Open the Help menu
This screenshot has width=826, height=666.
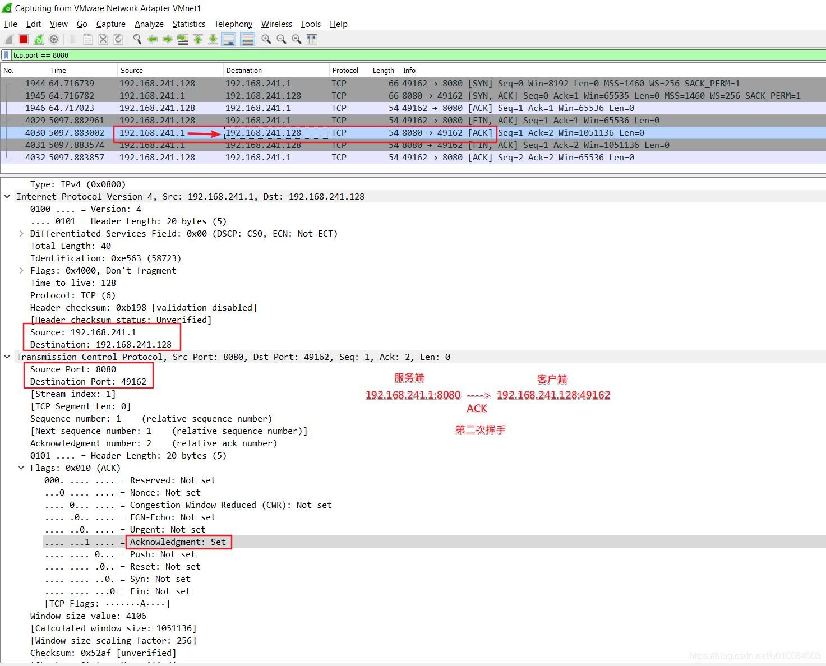339,24
